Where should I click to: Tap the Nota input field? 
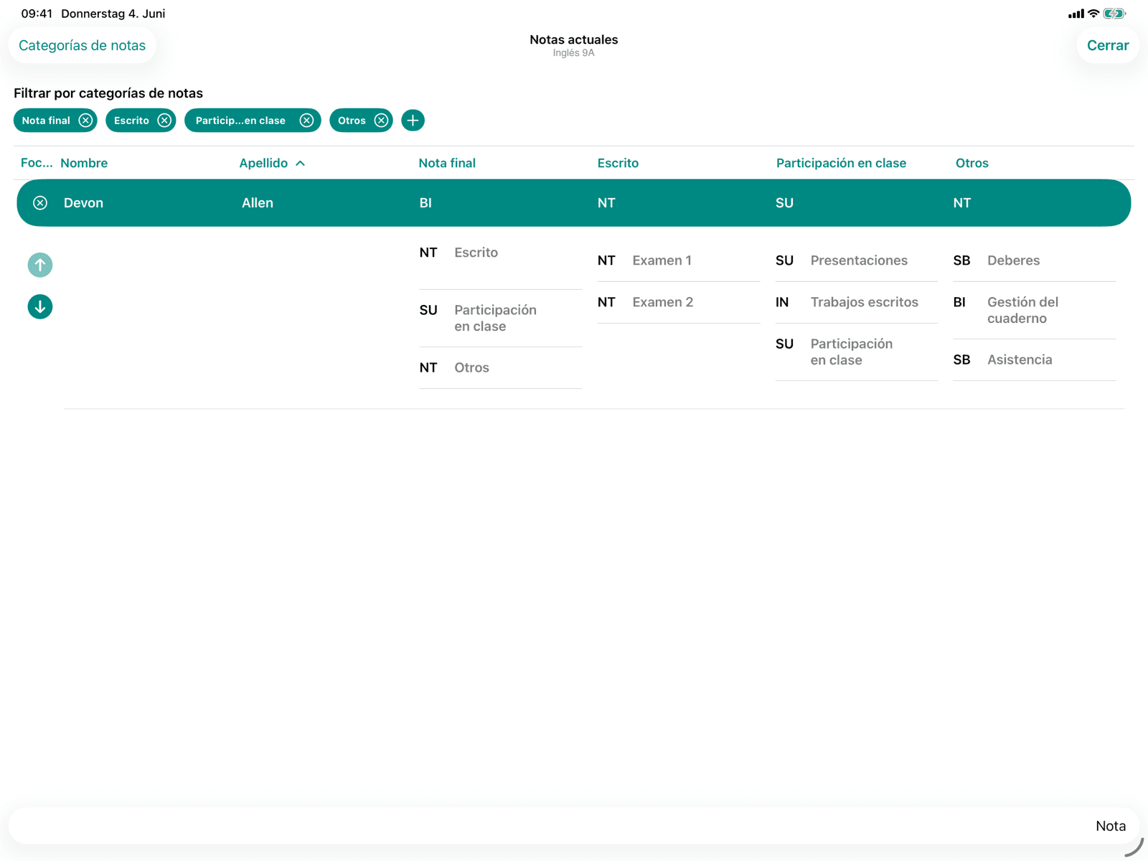click(x=573, y=826)
